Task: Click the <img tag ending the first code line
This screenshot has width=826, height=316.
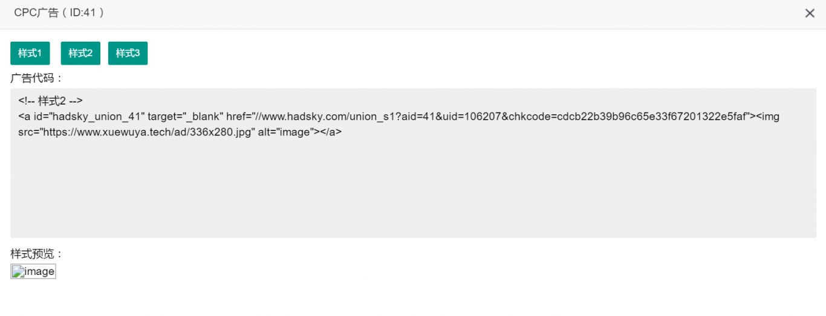Action: pos(768,116)
